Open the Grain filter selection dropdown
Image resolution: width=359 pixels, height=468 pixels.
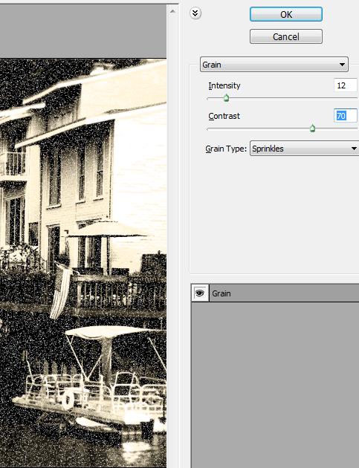pyautogui.click(x=274, y=65)
